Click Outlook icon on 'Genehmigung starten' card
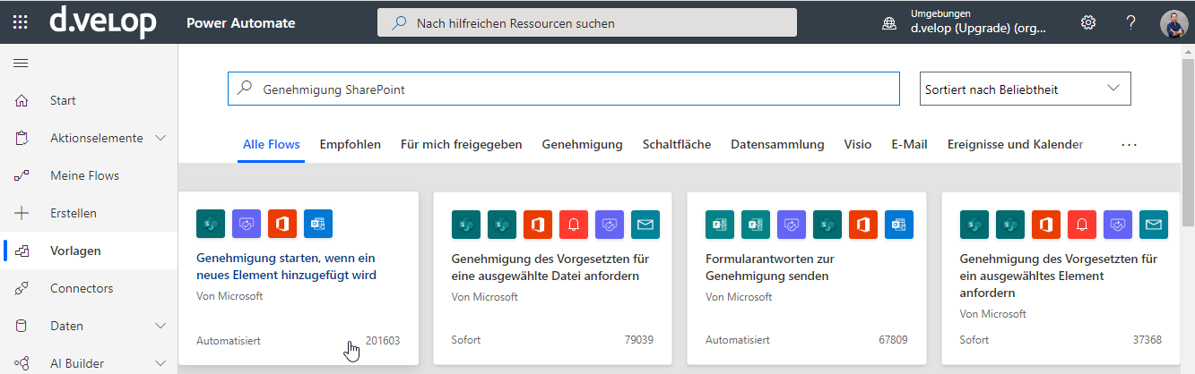Viewport: 1195px width, 374px height. click(x=318, y=224)
